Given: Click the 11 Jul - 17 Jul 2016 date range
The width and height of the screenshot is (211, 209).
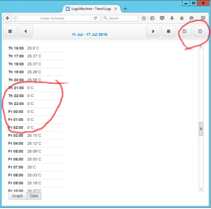Looking at the screenshot, I should (90, 34).
